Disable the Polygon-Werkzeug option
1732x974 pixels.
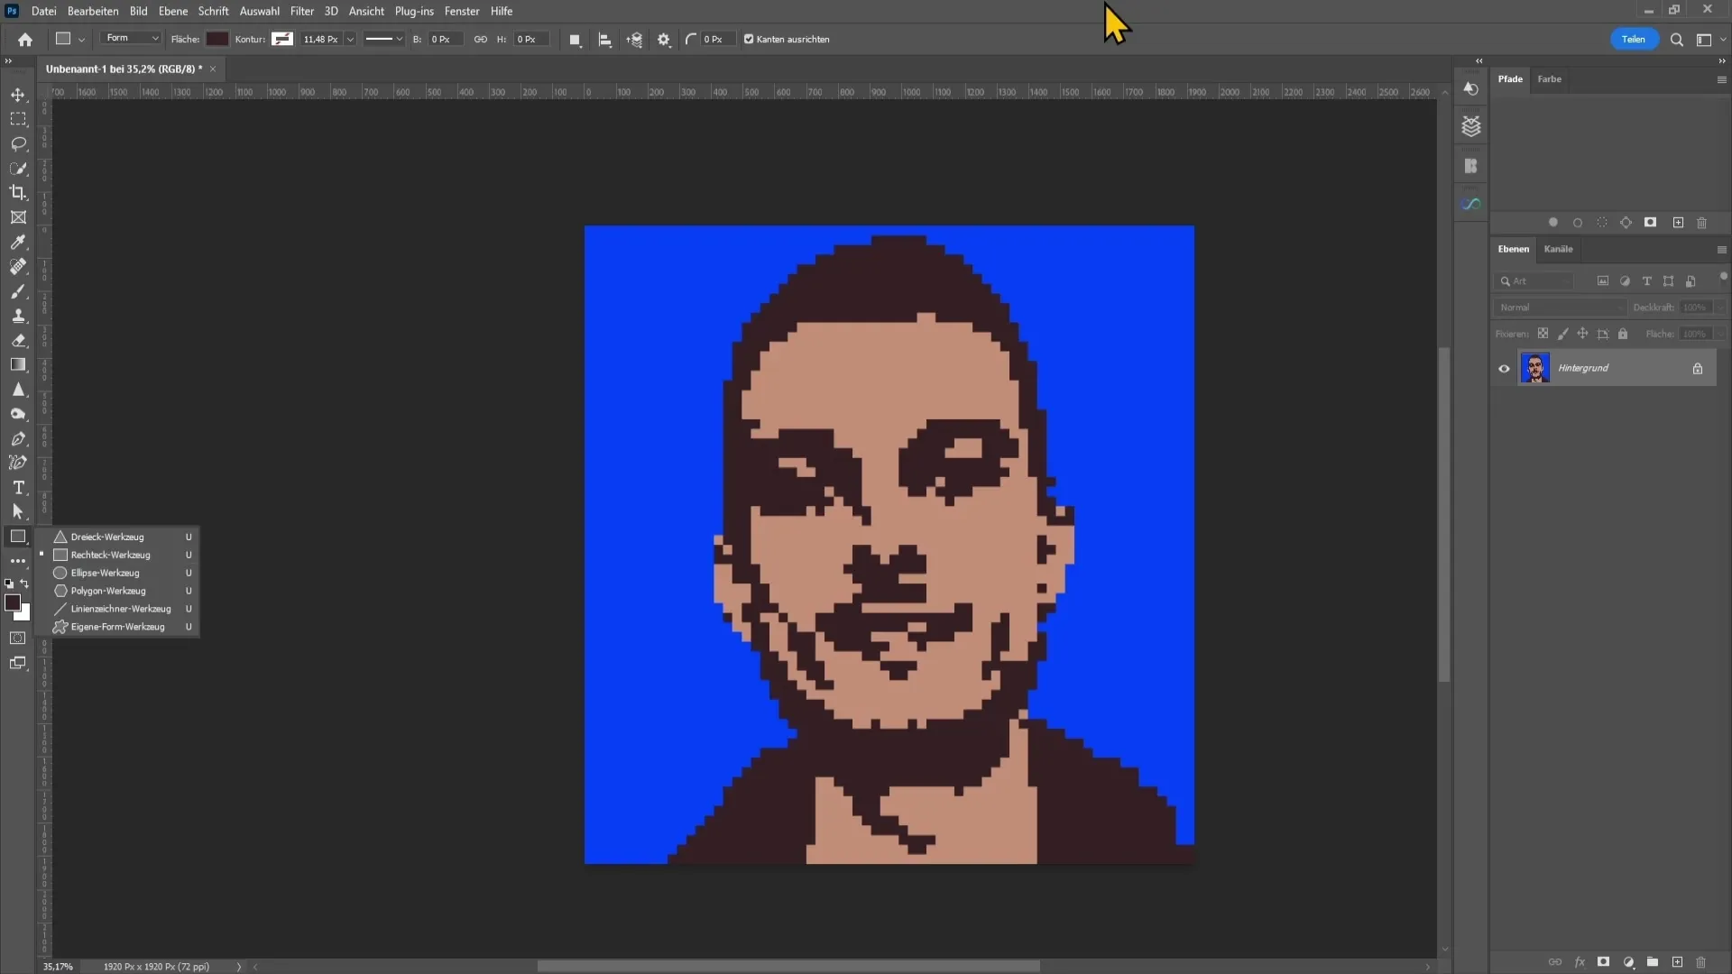pyautogui.click(x=108, y=591)
